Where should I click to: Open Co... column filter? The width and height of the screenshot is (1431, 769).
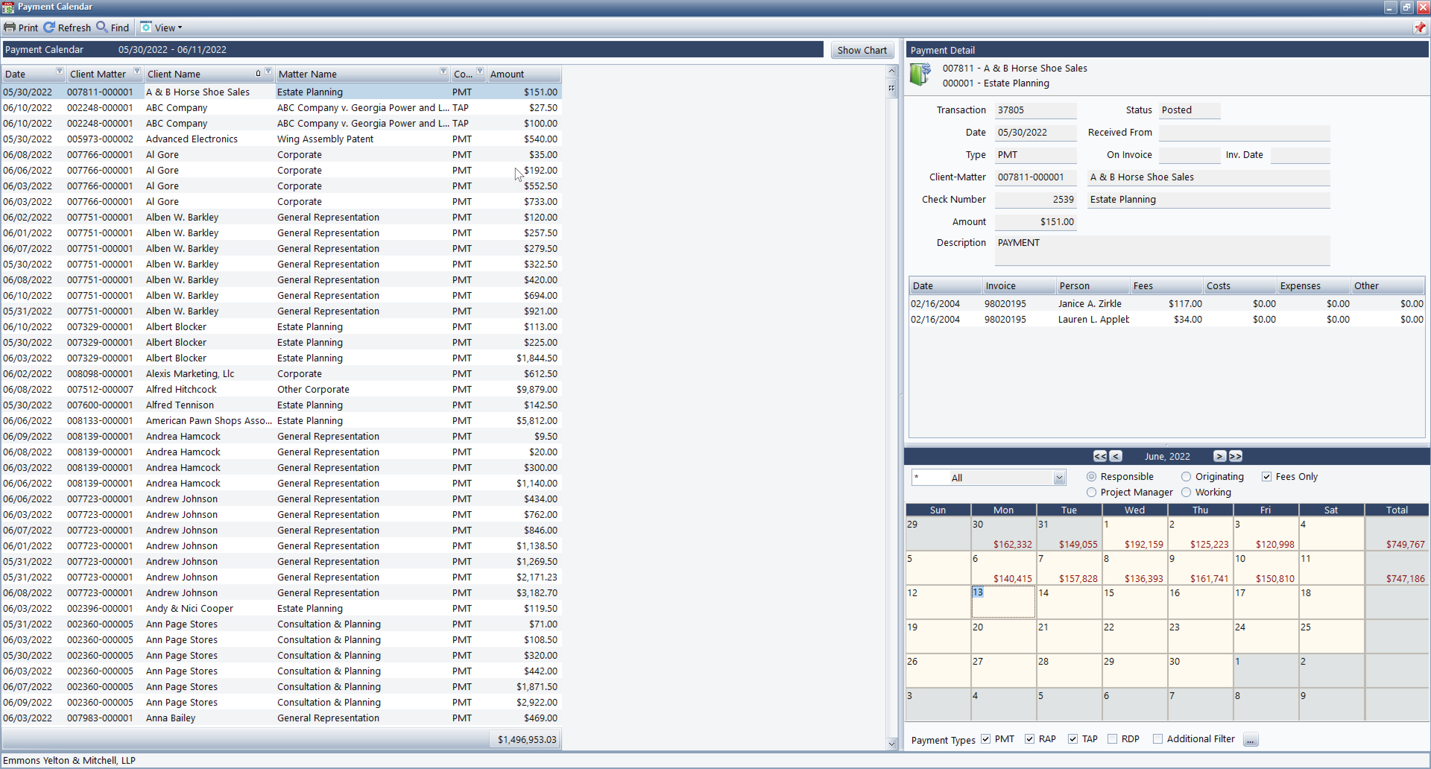pos(480,72)
